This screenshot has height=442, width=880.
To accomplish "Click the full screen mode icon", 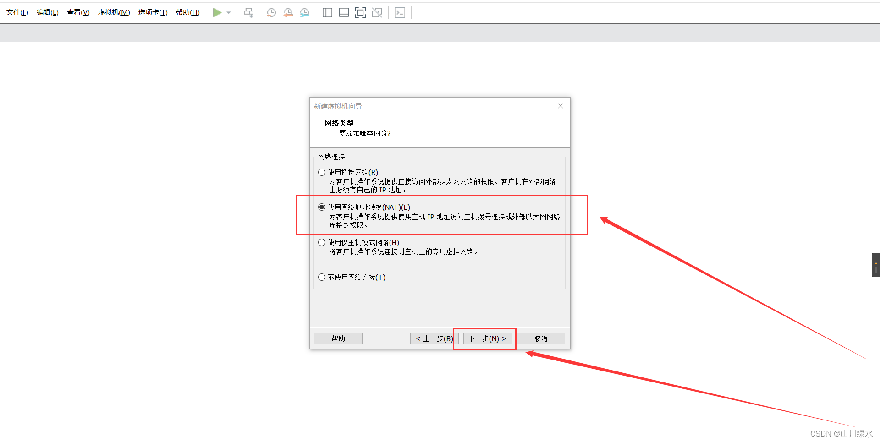I will coord(360,12).
